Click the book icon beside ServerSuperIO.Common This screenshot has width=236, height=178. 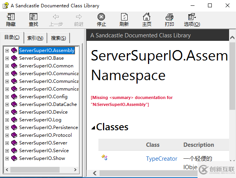pos(14,66)
